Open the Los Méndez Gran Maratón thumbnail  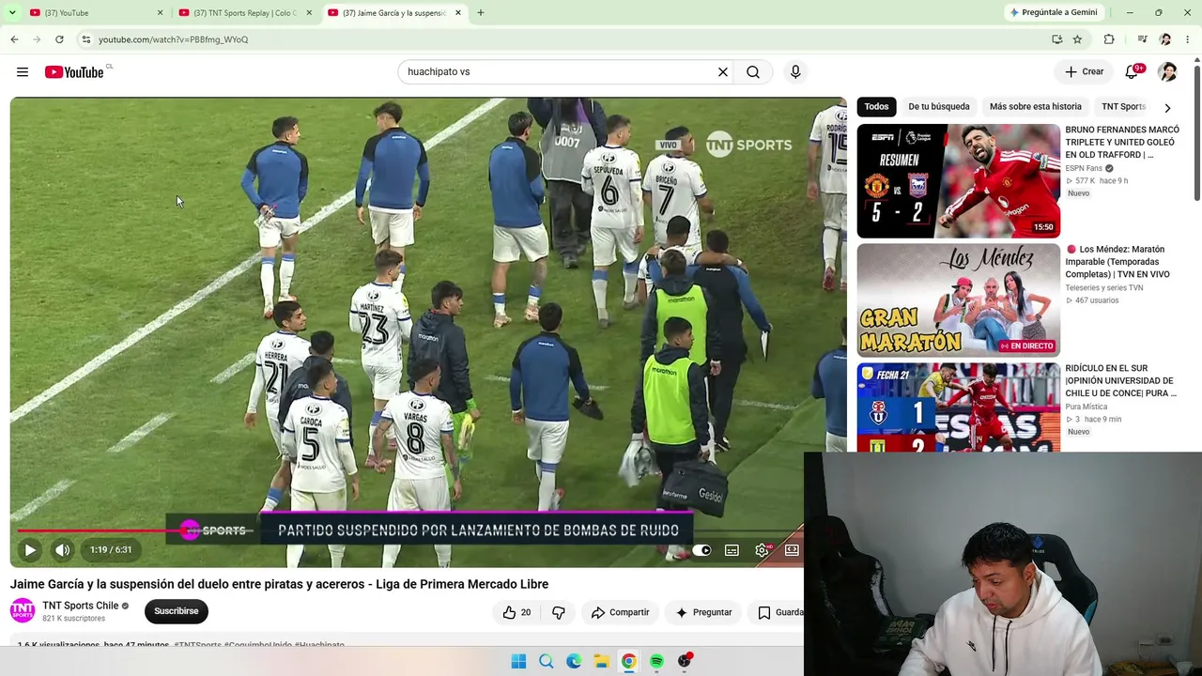(958, 300)
